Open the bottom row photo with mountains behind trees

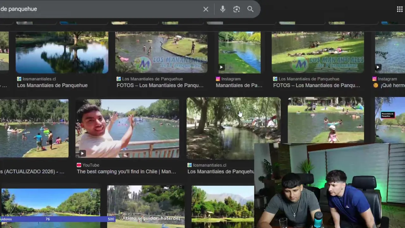[x=223, y=206]
